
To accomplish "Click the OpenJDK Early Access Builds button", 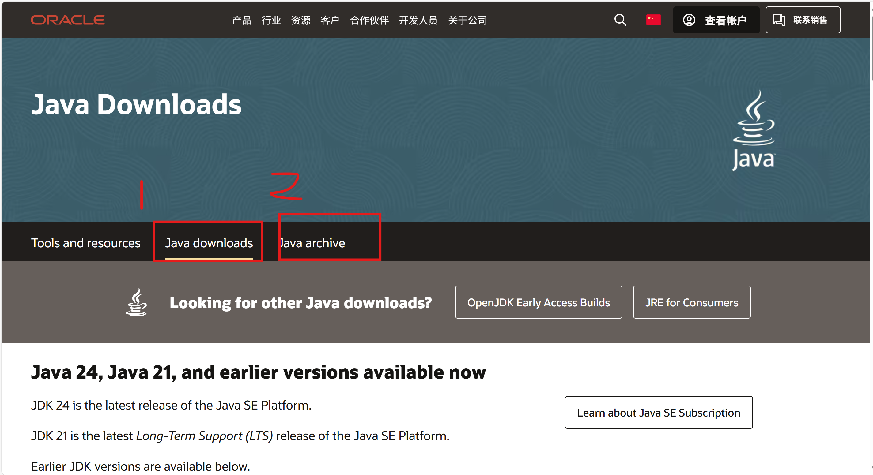I will pos(538,302).
